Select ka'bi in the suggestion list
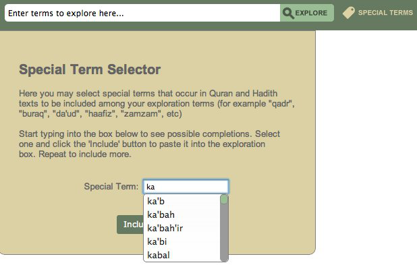417x265 pixels. tap(182, 241)
